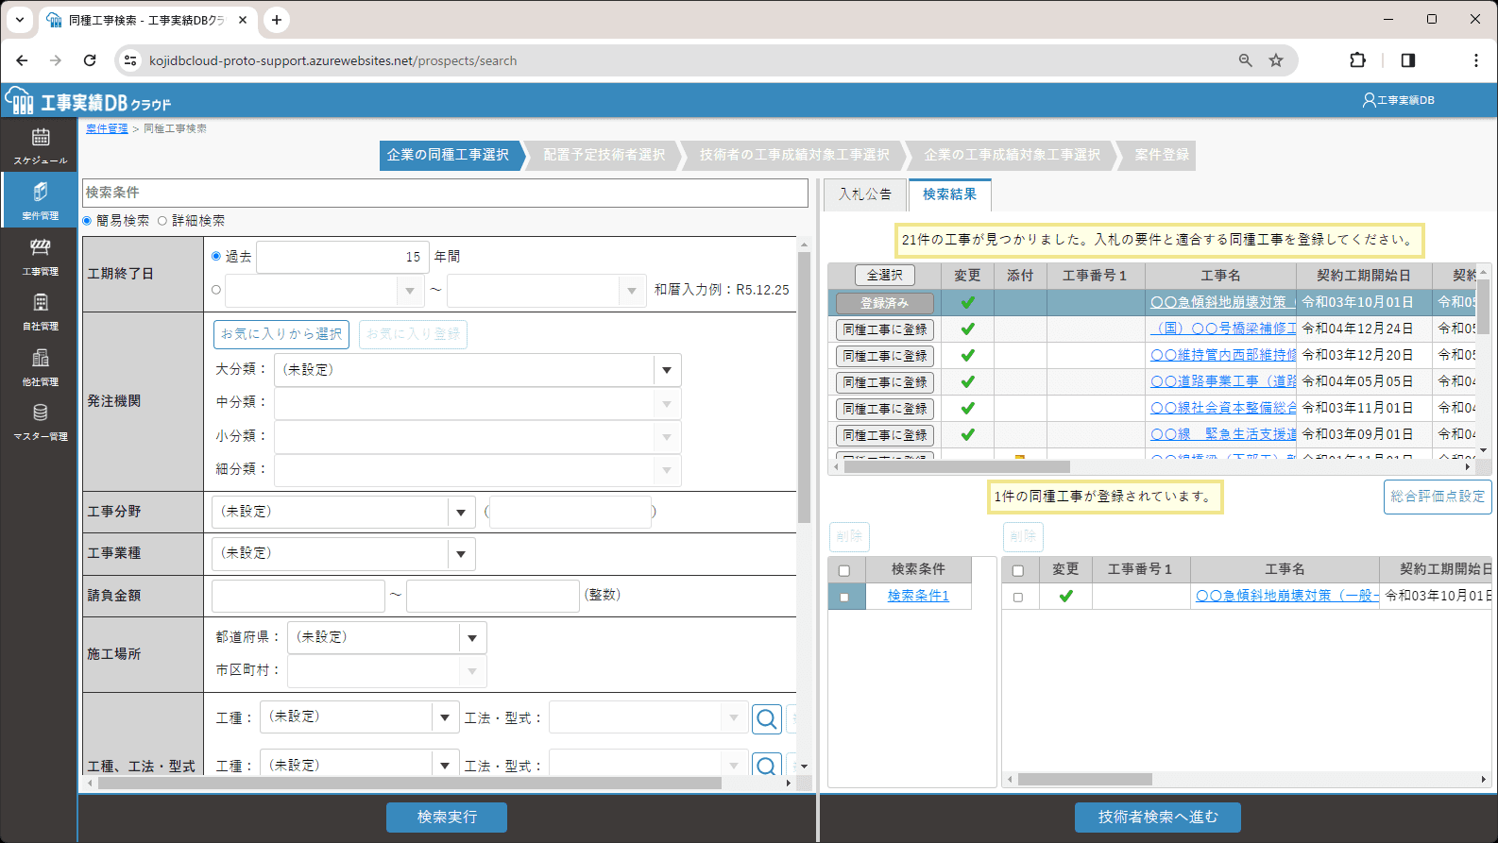Viewport: 1498px width, 843px height.
Task: Select the 過去 radio button
Action: (216, 256)
